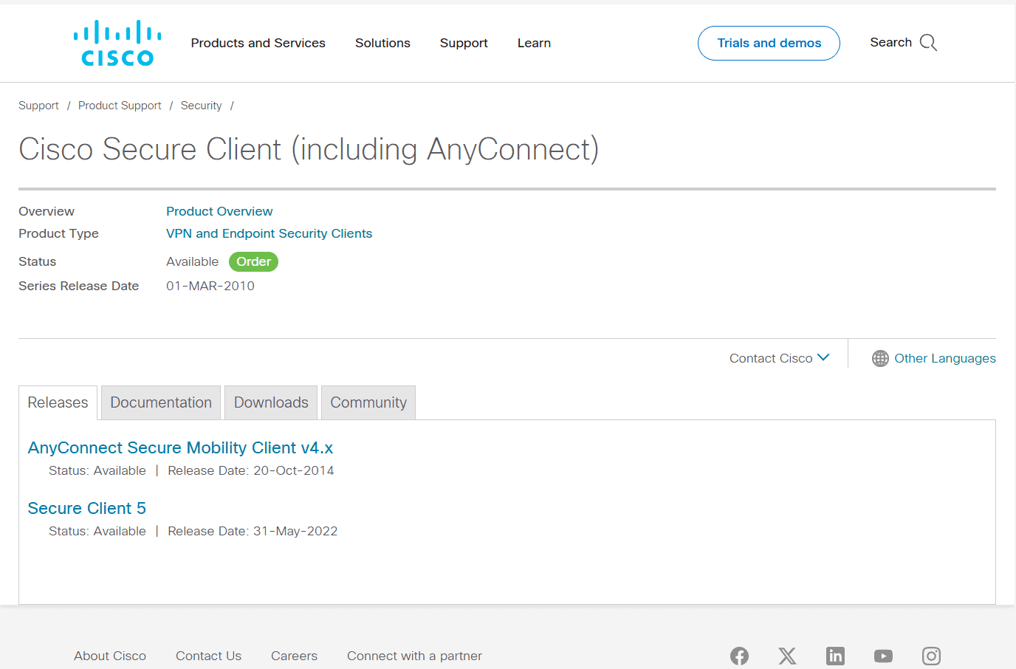Image resolution: width=1016 pixels, height=669 pixels.
Task: Click the search magnifier icon
Action: [x=928, y=43]
